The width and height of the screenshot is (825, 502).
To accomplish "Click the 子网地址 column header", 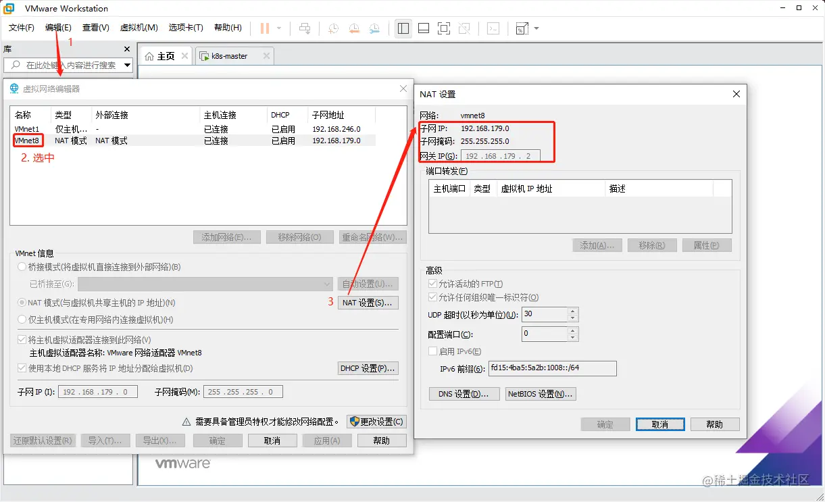I will click(x=341, y=115).
